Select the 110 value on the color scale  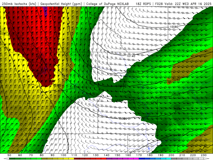click(74, 155)
